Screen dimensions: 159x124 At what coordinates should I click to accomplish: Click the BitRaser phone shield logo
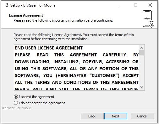(x=148, y=19)
